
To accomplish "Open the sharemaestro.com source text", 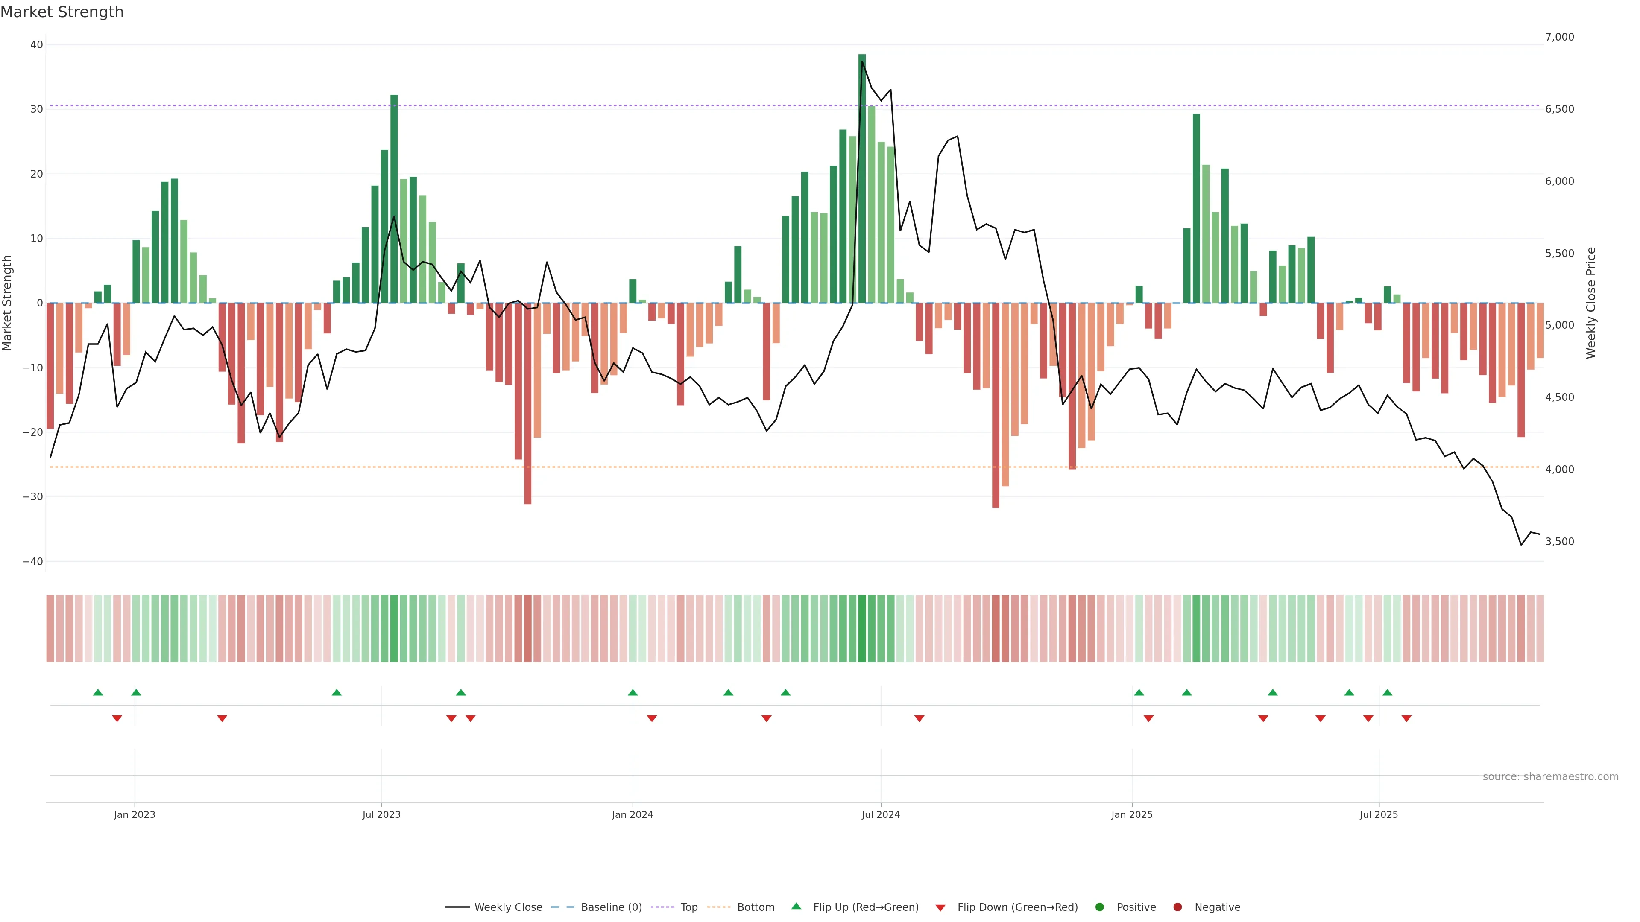I will point(1550,776).
